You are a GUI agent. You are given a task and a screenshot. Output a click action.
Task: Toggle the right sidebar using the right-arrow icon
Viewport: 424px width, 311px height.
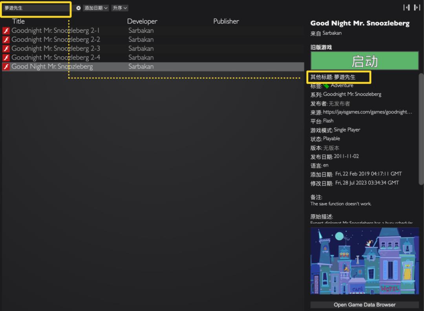tap(417, 7)
